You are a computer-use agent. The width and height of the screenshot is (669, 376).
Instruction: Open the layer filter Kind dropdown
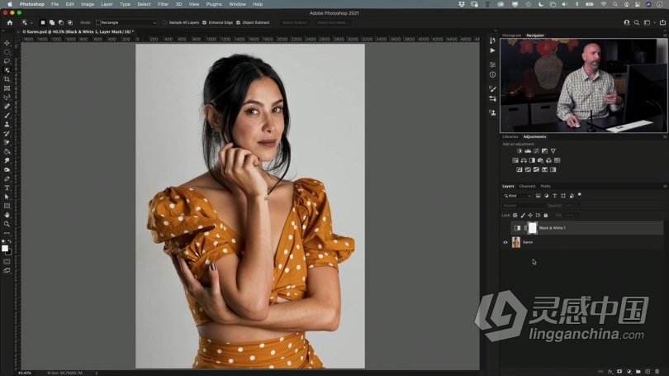(x=518, y=196)
